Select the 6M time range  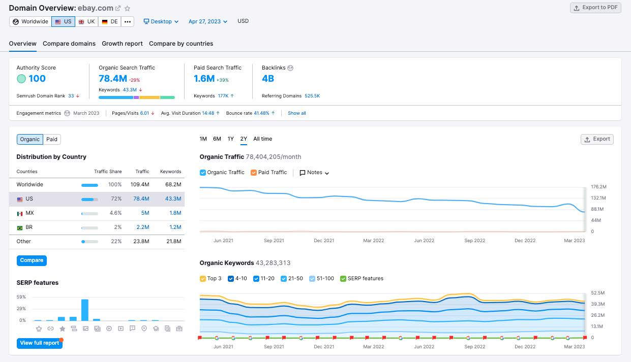217,139
